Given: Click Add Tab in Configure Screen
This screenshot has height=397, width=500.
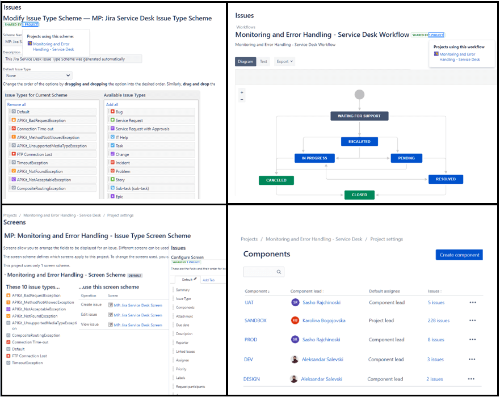Looking at the screenshot, I should click(208, 280).
